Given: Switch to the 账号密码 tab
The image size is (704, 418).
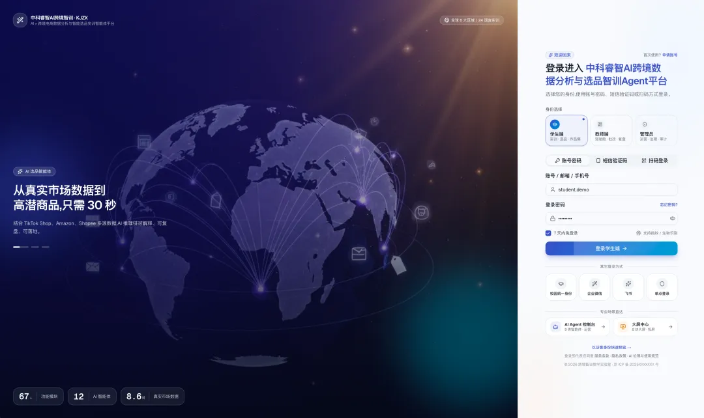Looking at the screenshot, I should pyautogui.click(x=568, y=161).
